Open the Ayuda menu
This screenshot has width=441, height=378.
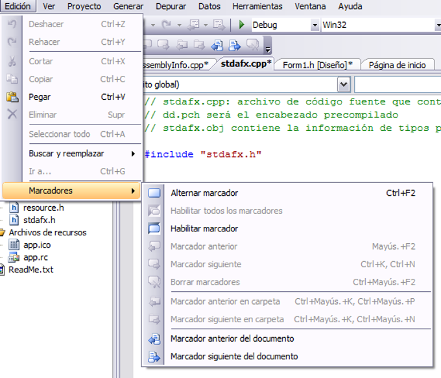coord(350,6)
